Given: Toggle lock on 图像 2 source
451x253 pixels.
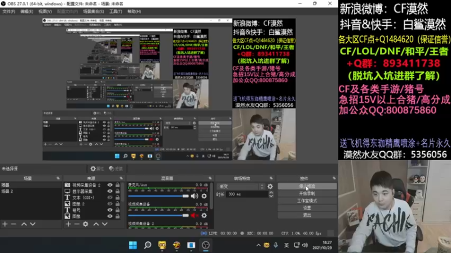Looking at the screenshot, I should pos(117,204).
